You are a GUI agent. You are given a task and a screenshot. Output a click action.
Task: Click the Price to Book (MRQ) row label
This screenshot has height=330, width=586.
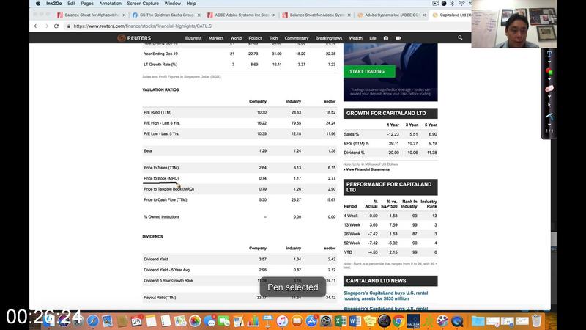click(x=161, y=178)
